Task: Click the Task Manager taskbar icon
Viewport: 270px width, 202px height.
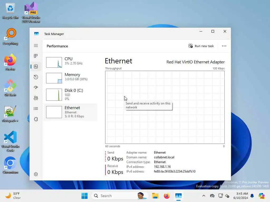Action: (x=179, y=196)
